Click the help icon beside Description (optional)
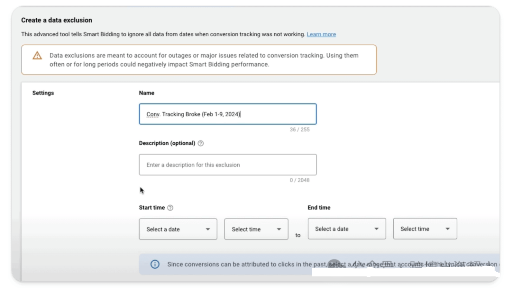This screenshot has height=288, width=512. (200, 143)
